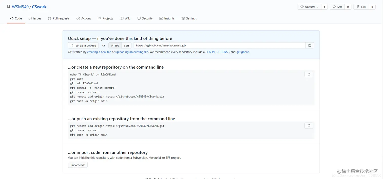
Task: Click the Import code button
Action: pos(78,165)
